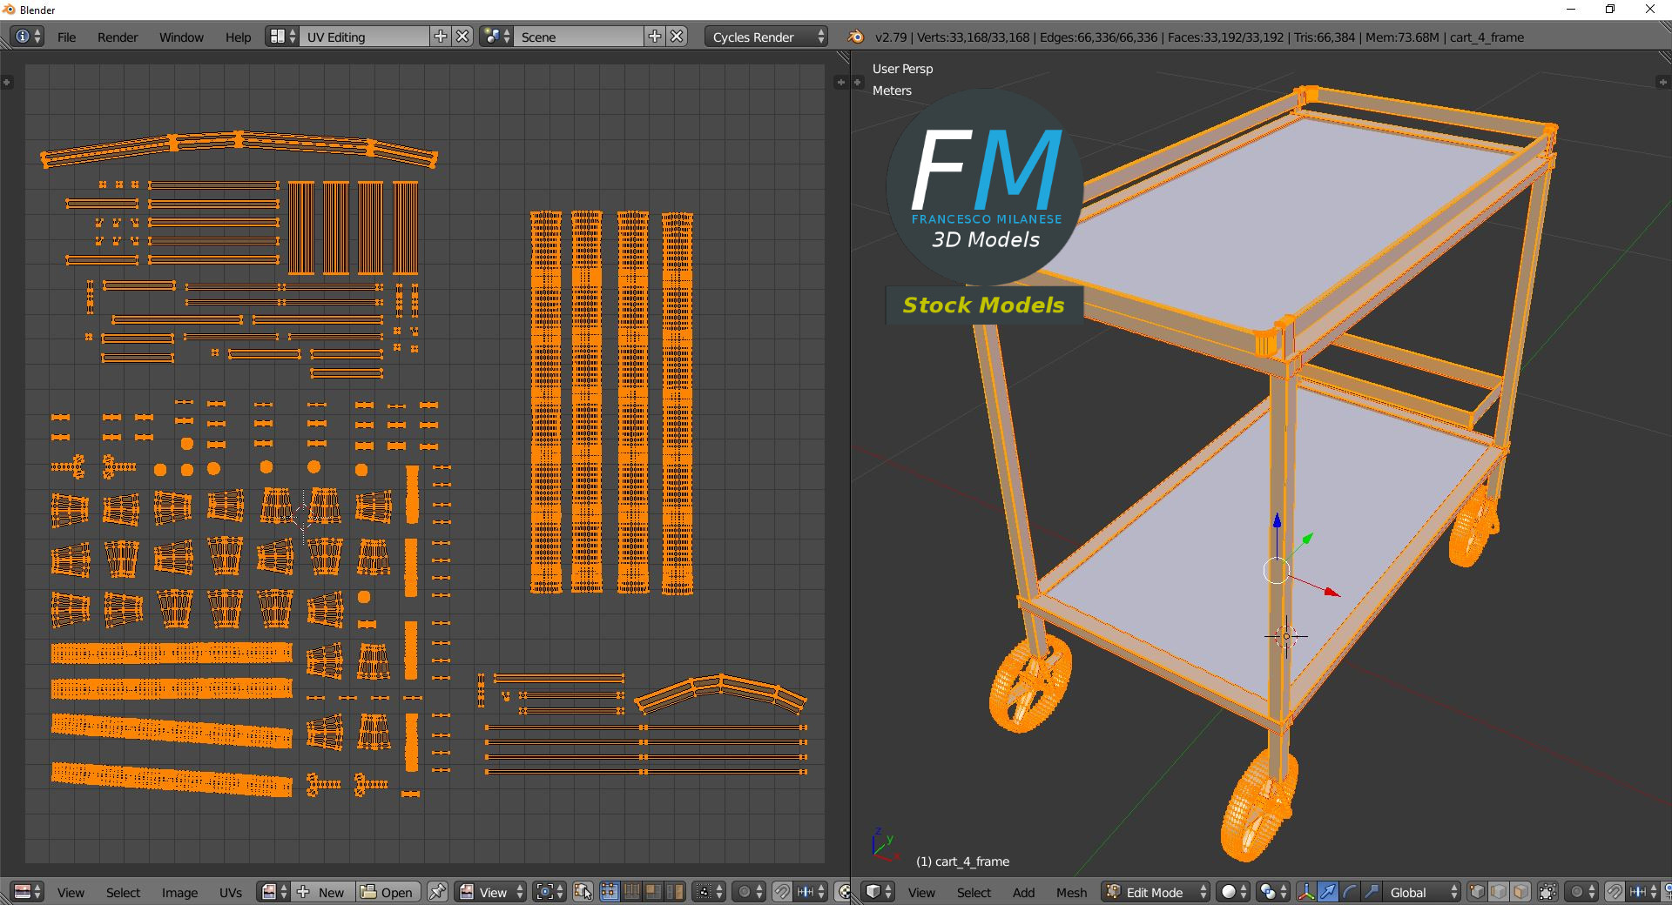Click the red X axis manipulator arrow
The image size is (1672, 905).
click(1332, 592)
